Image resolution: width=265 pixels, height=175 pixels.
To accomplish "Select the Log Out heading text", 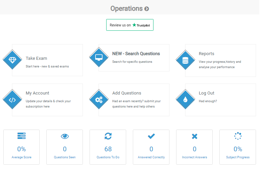I will 206,93.
